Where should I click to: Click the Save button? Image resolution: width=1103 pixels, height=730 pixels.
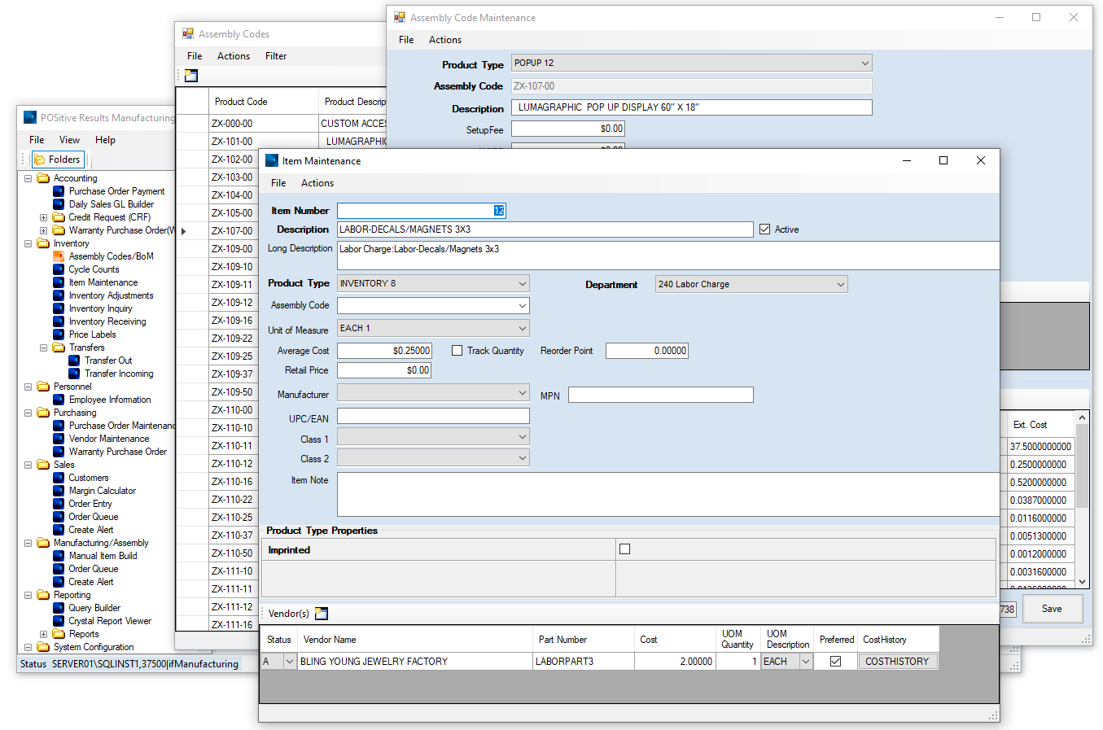(x=1051, y=609)
